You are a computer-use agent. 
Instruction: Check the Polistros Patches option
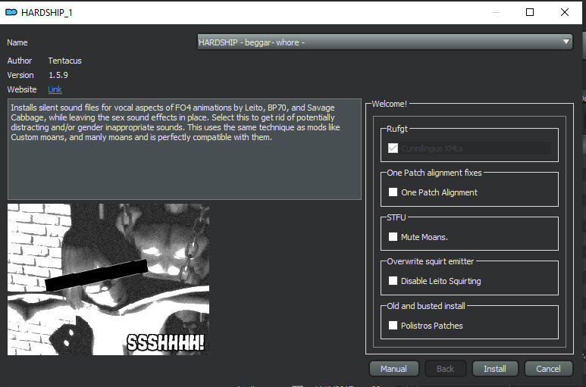(x=393, y=326)
